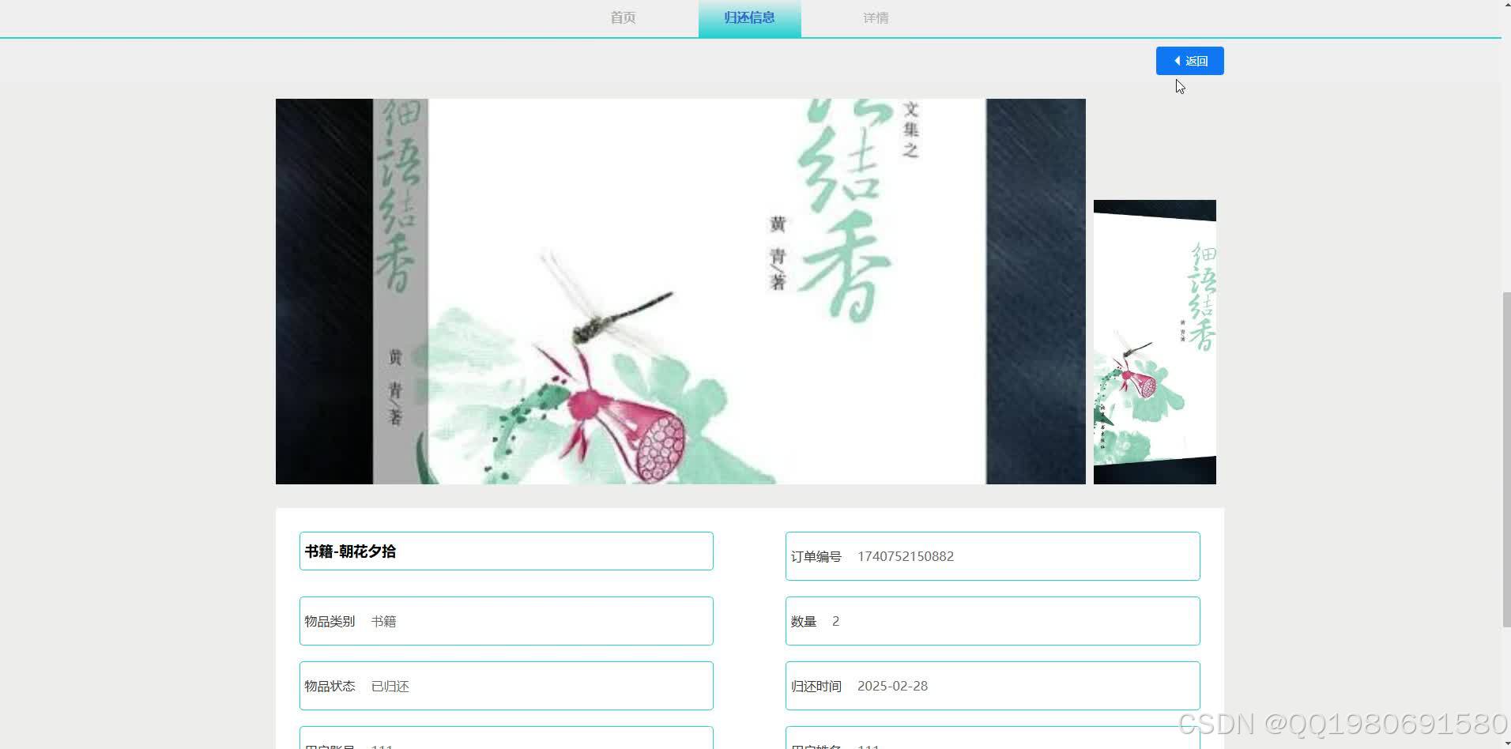Select the 物品类别 category field
Screen dimensions: 1511x749
click(x=506, y=620)
